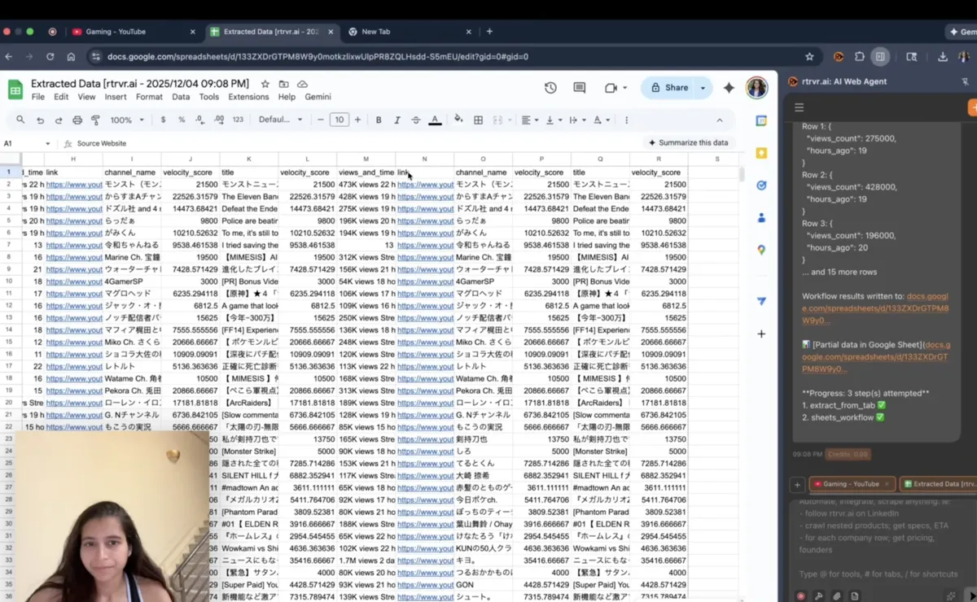Add a tab with rtrvr plus button
Screen dimensions: 977x602
click(797, 484)
